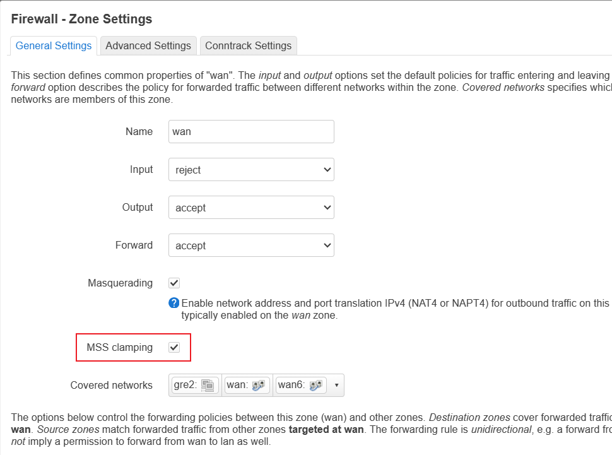Click the "Firewall - Zone Settings" heading
Screen dimensions: 612x455
tap(81, 19)
